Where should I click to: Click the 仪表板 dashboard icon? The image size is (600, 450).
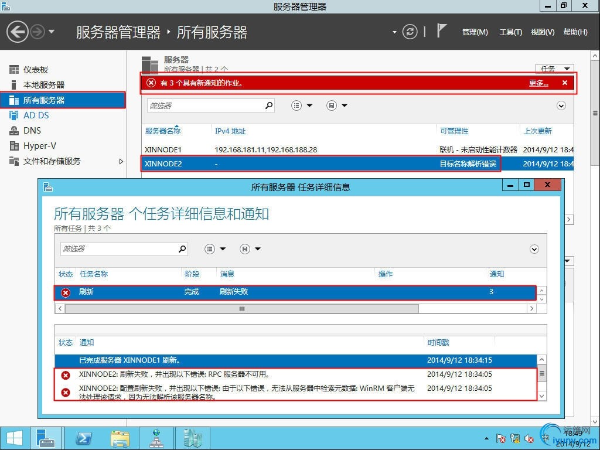point(14,70)
